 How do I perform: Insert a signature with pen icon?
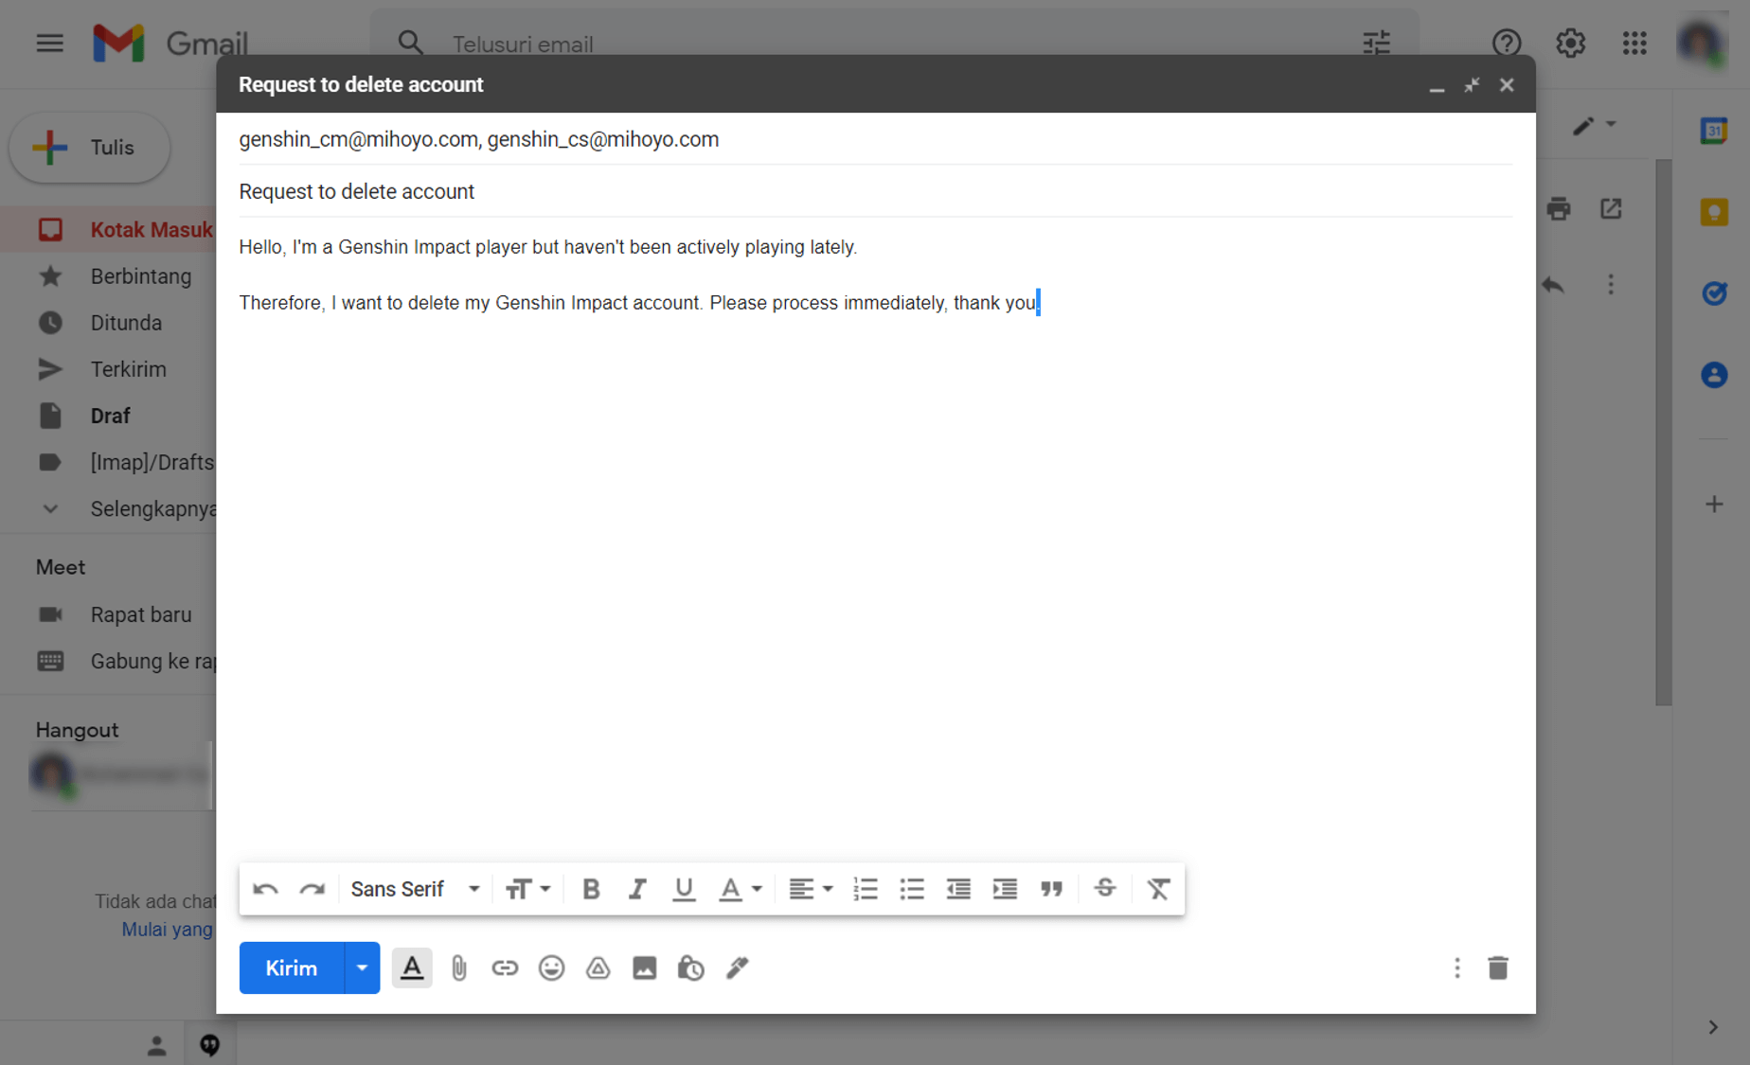[737, 967]
